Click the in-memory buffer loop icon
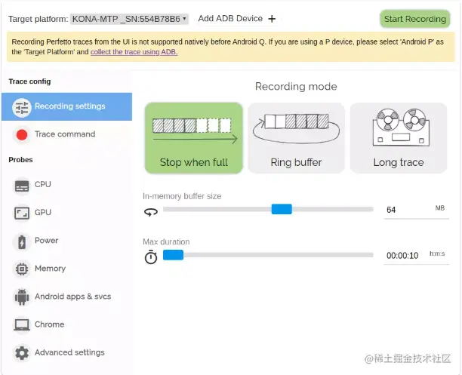The height and width of the screenshot is (375, 462). click(151, 212)
